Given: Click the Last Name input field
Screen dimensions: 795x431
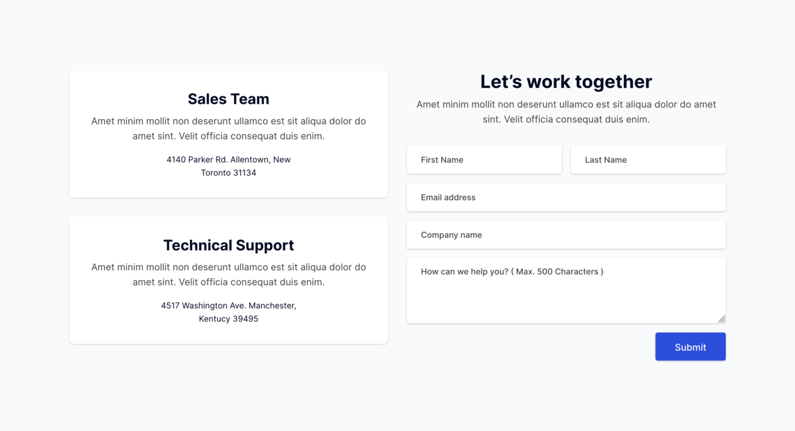Looking at the screenshot, I should click(x=648, y=159).
